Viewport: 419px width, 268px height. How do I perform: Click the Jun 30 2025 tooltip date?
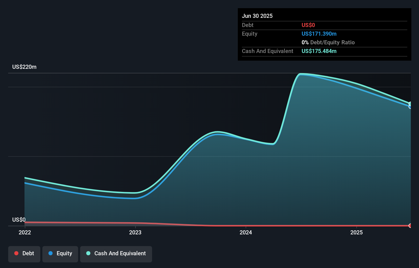(x=257, y=16)
